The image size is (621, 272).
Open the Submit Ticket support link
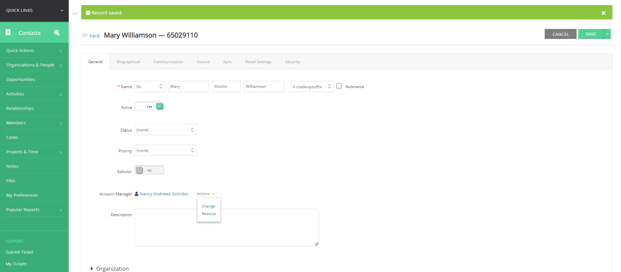coord(19,252)
